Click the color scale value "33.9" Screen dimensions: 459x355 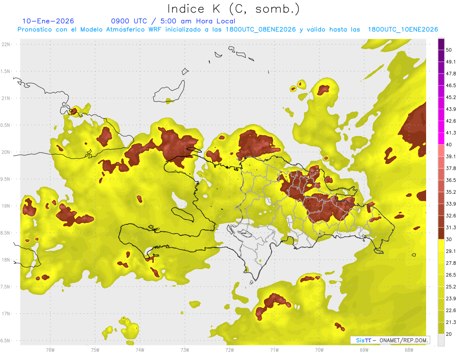pos(451,204)
